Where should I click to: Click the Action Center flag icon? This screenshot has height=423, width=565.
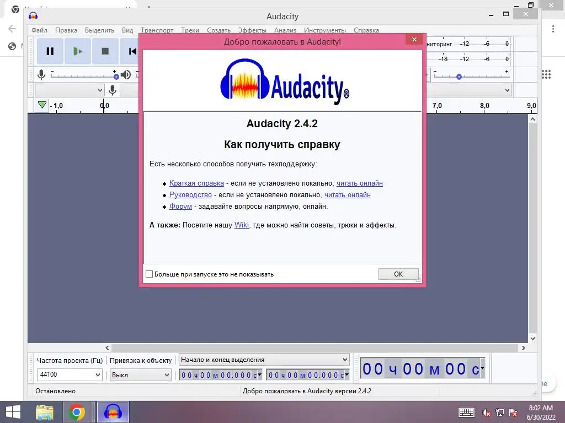pyautogui.click(x=513, y=413)
